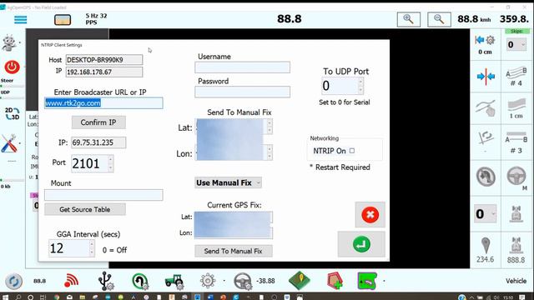The image size is (534, 300).
Task: Click the Confirm IP button
Action: (x=98, y=122)
